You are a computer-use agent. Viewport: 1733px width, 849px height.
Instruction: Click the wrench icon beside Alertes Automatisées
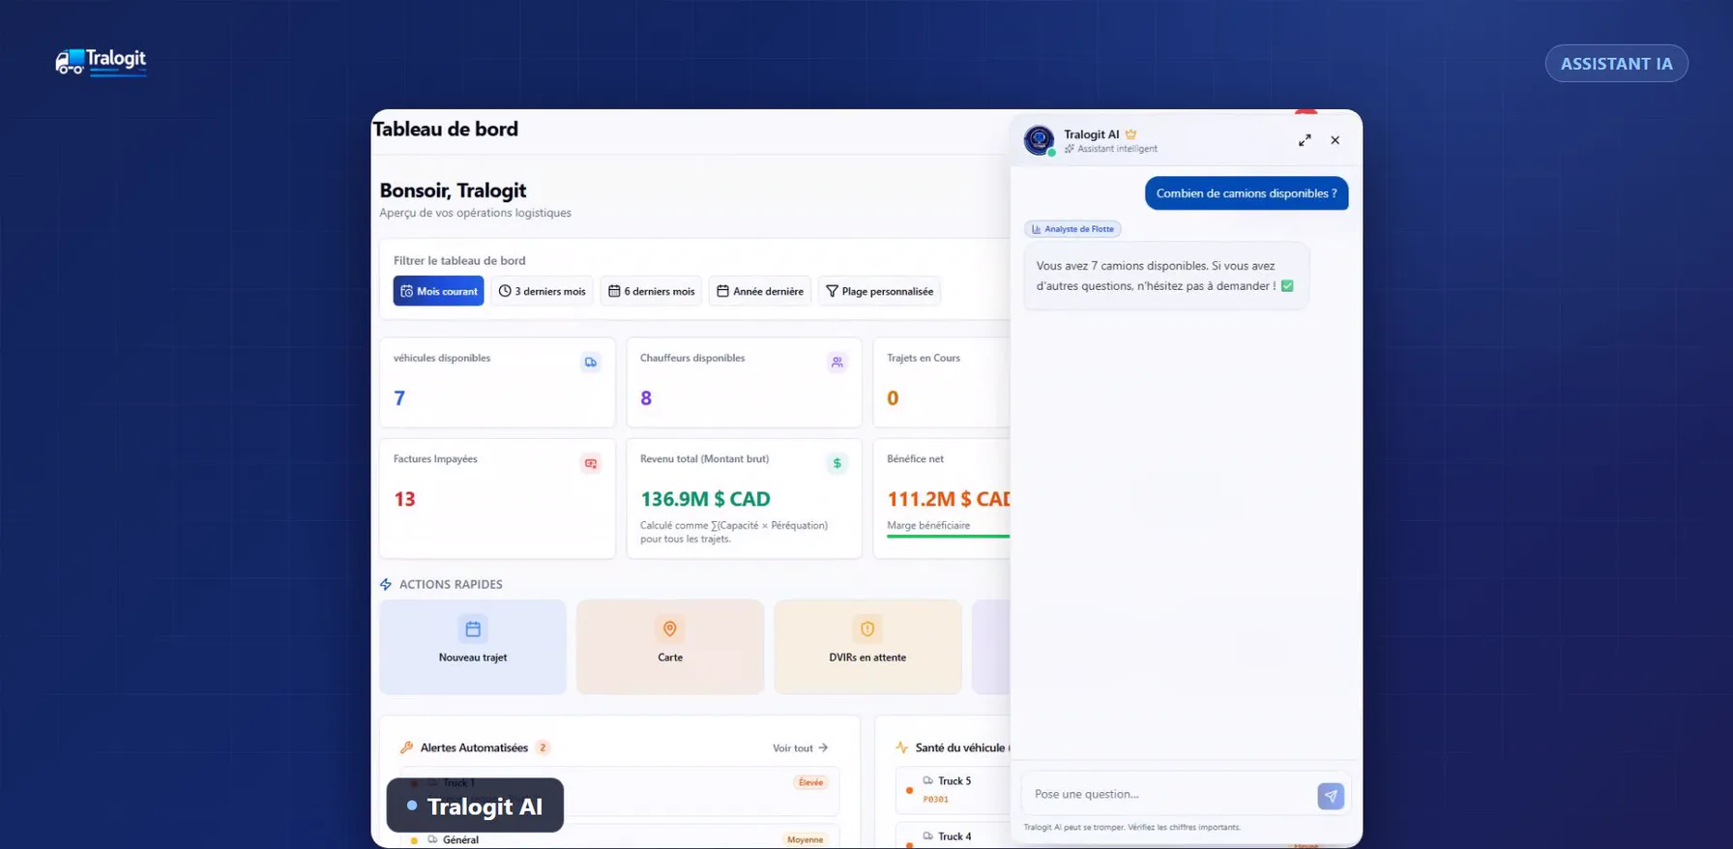407,747
